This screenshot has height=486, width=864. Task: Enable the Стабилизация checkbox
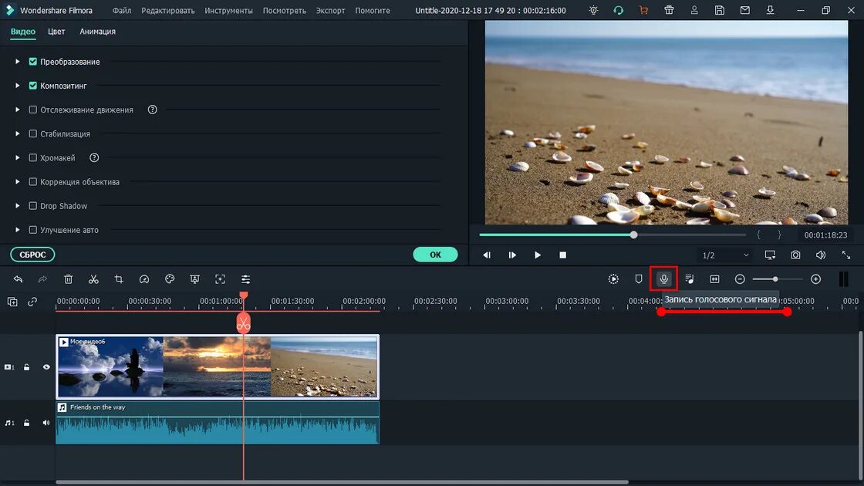pos(32,133)
